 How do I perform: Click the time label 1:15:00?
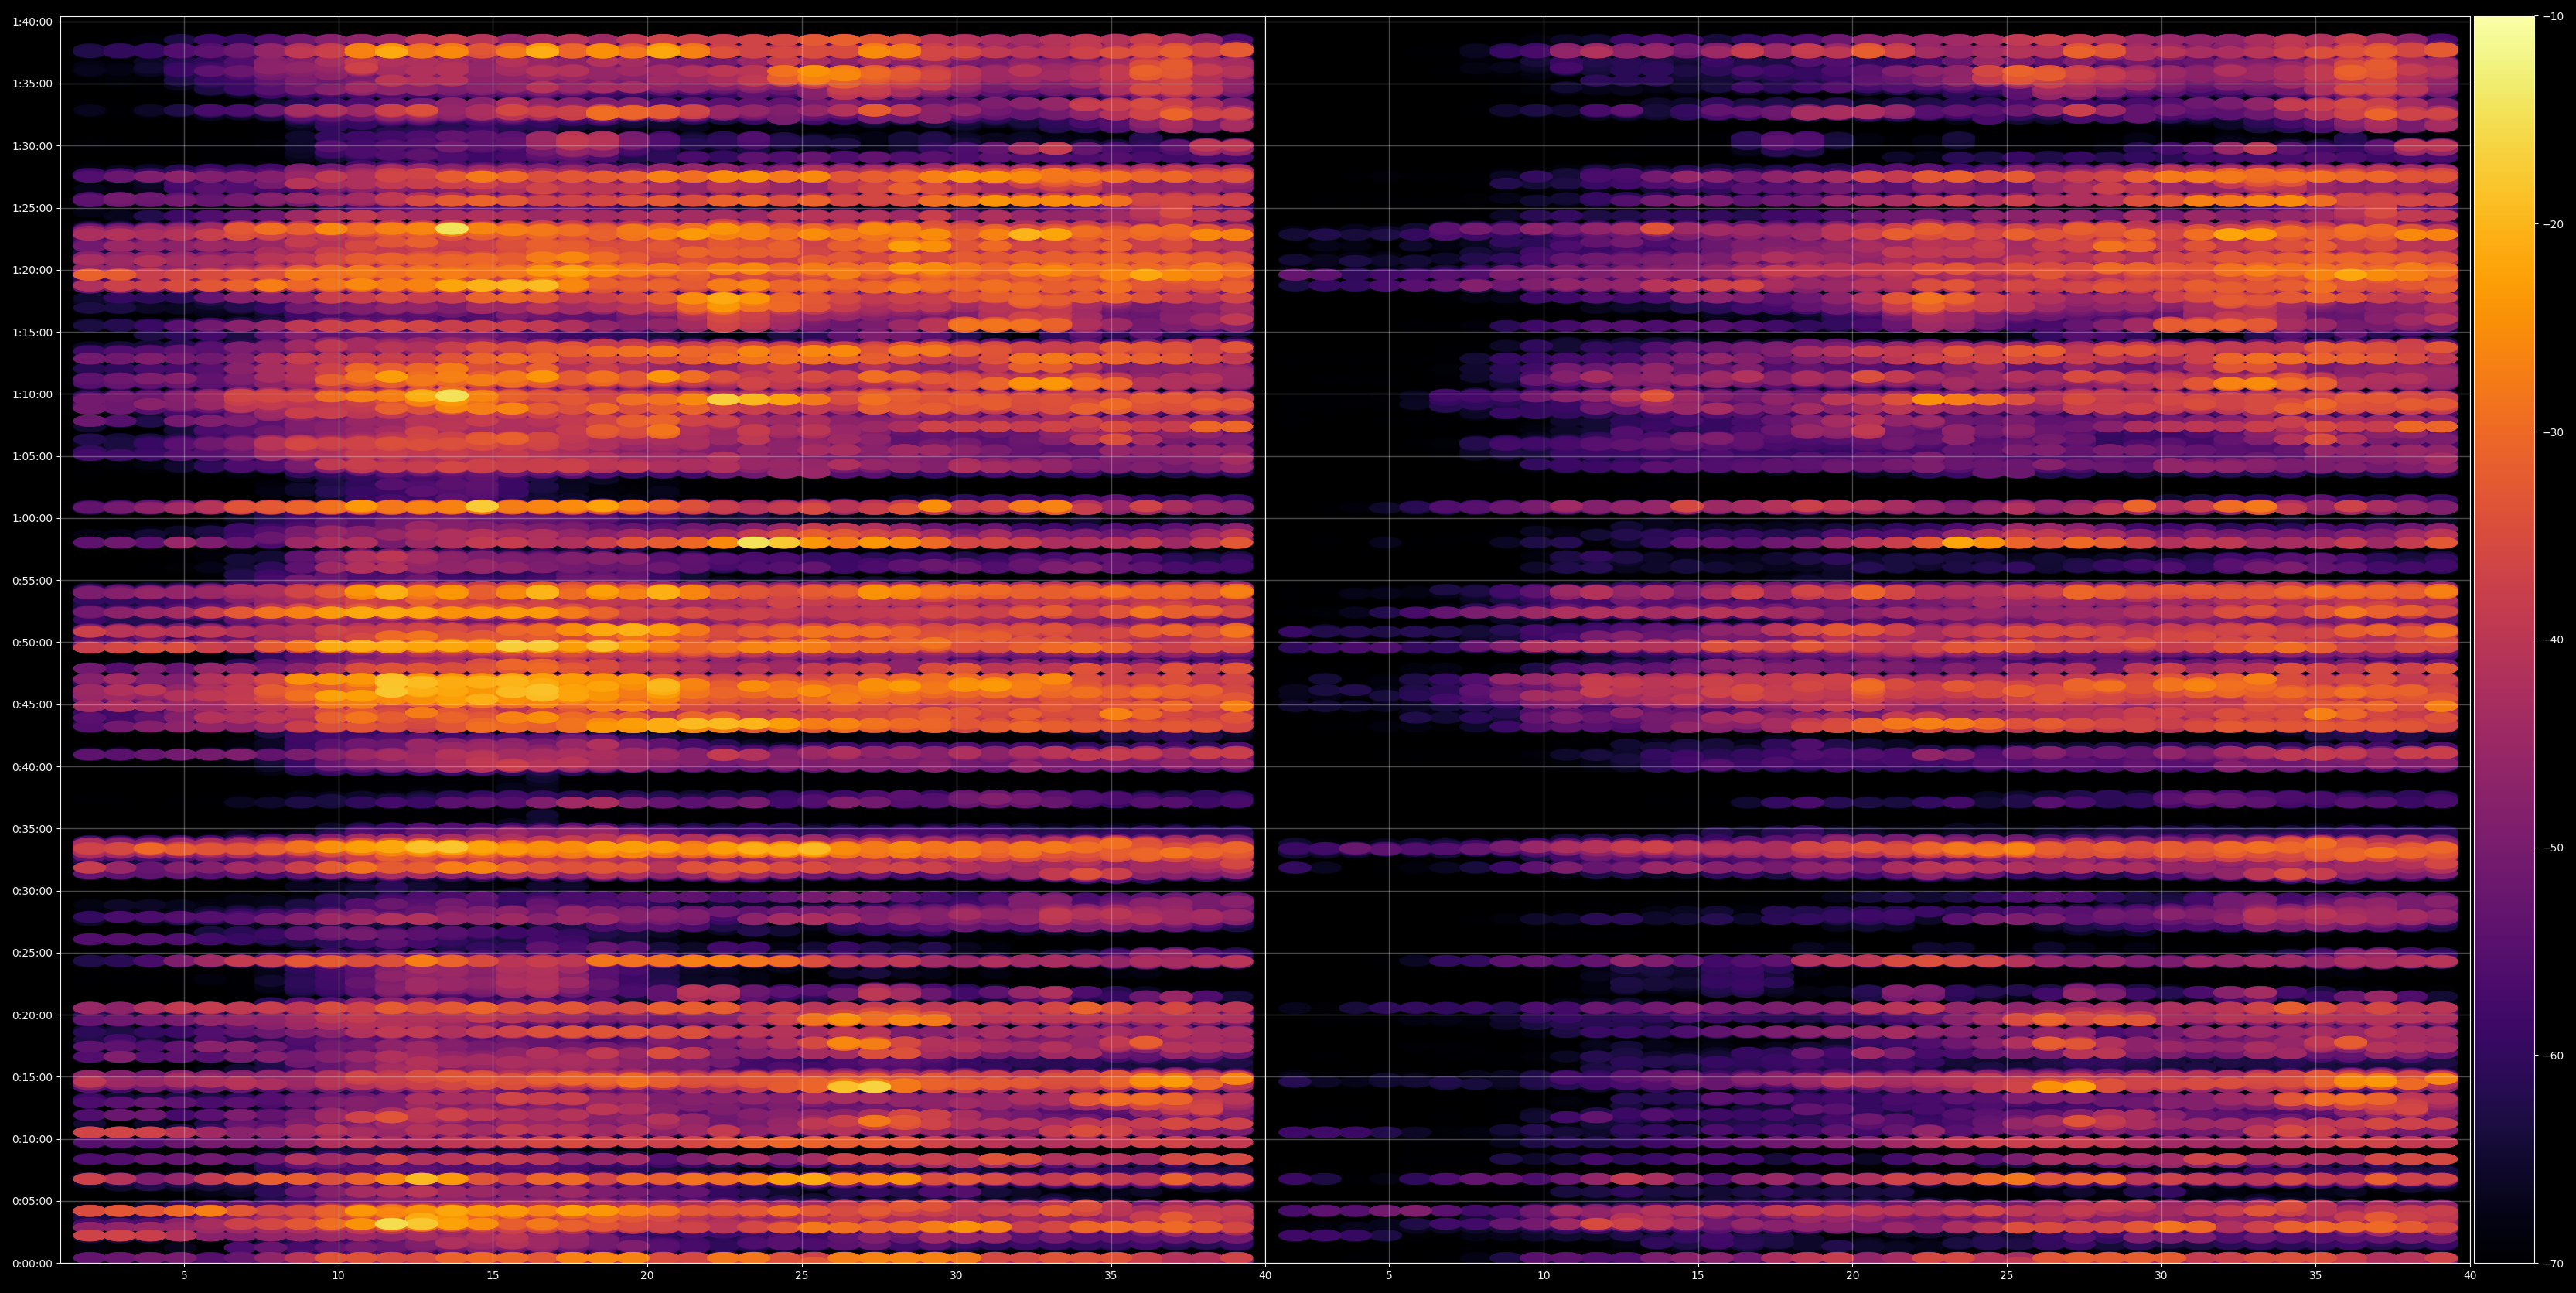32,332
